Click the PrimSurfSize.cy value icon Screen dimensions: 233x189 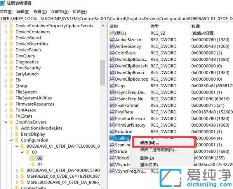click(x=111, y=125)
